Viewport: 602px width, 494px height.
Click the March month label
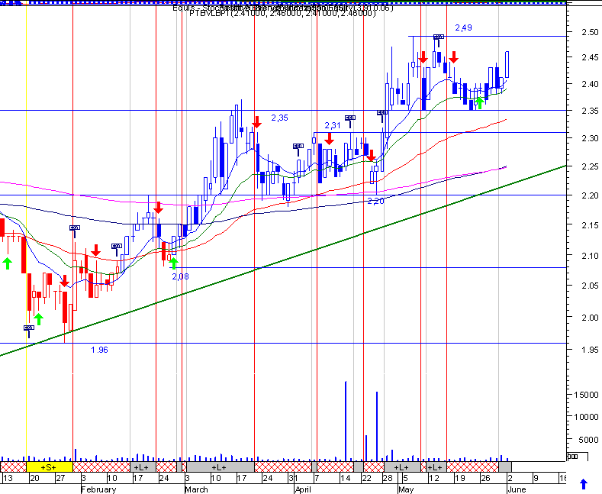coord(196,489)
